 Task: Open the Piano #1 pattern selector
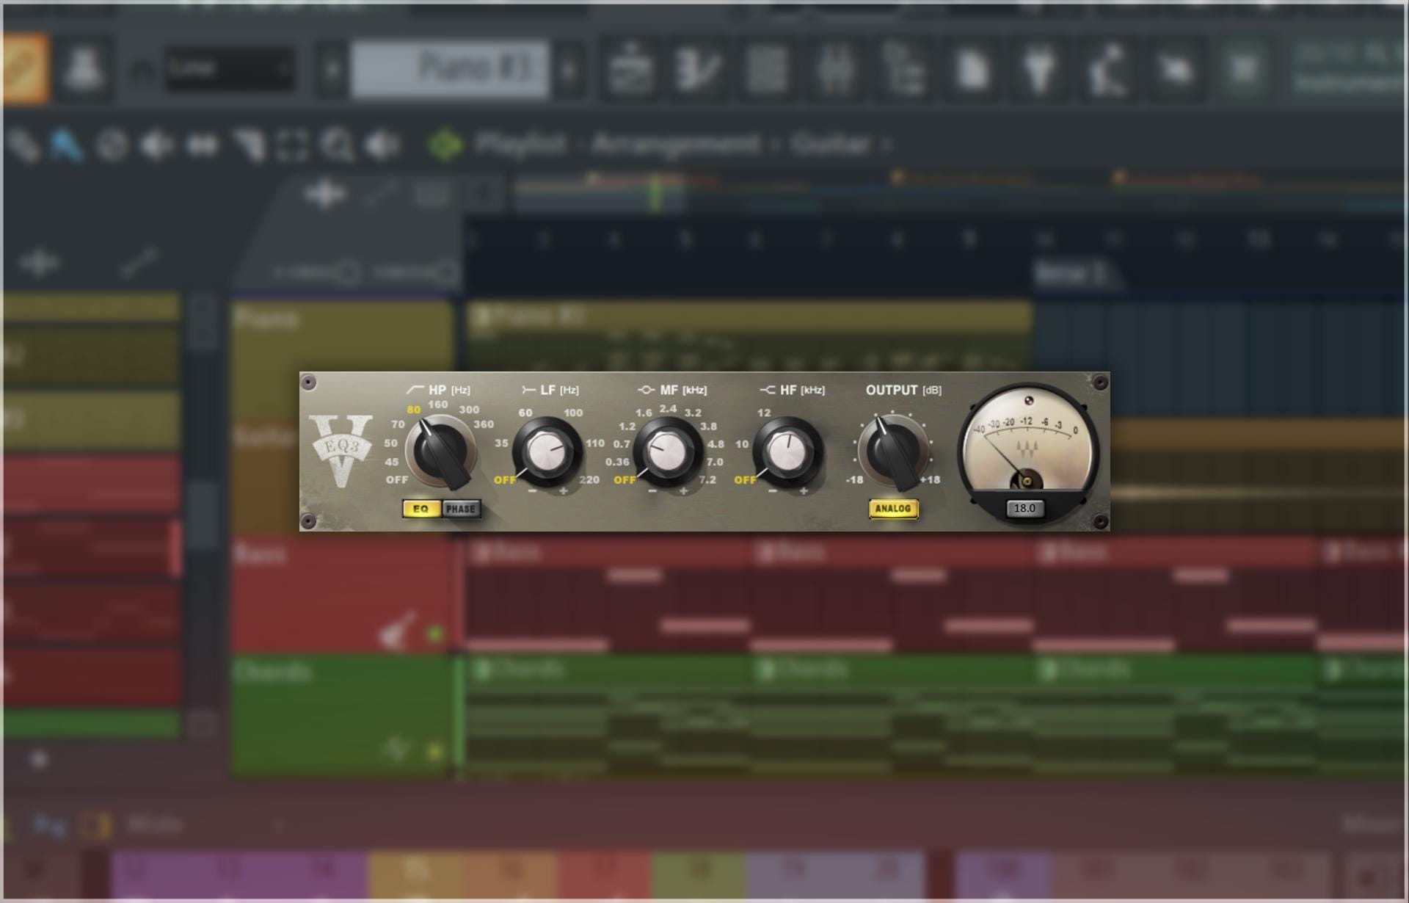point(450,69)
